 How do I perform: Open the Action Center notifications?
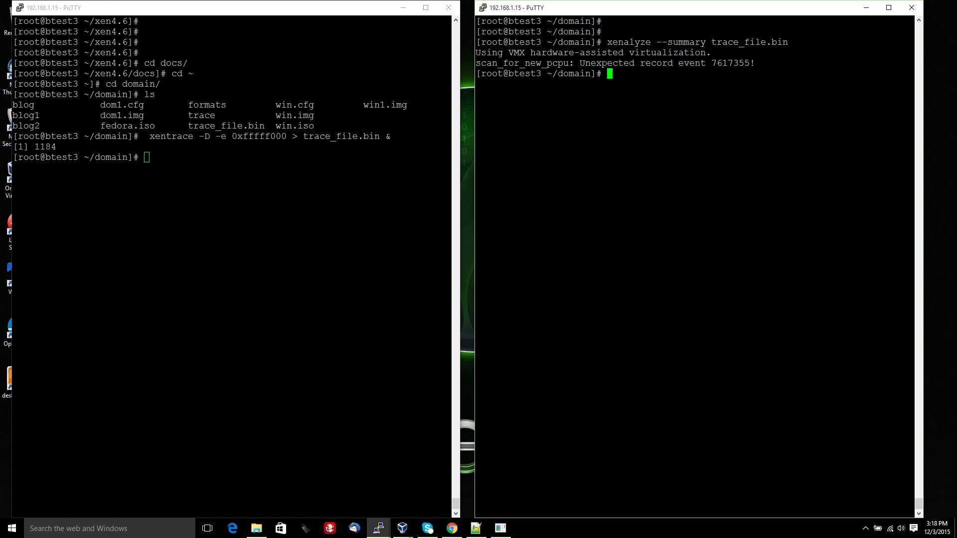tap(914, 528)
